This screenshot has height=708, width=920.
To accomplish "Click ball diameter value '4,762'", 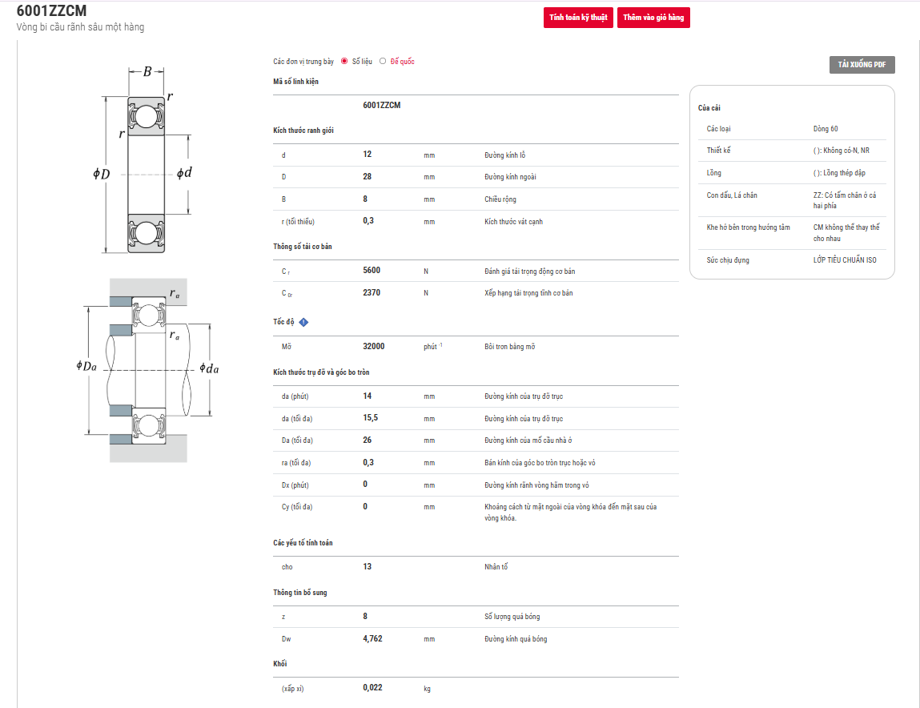I will coord(372,638).
